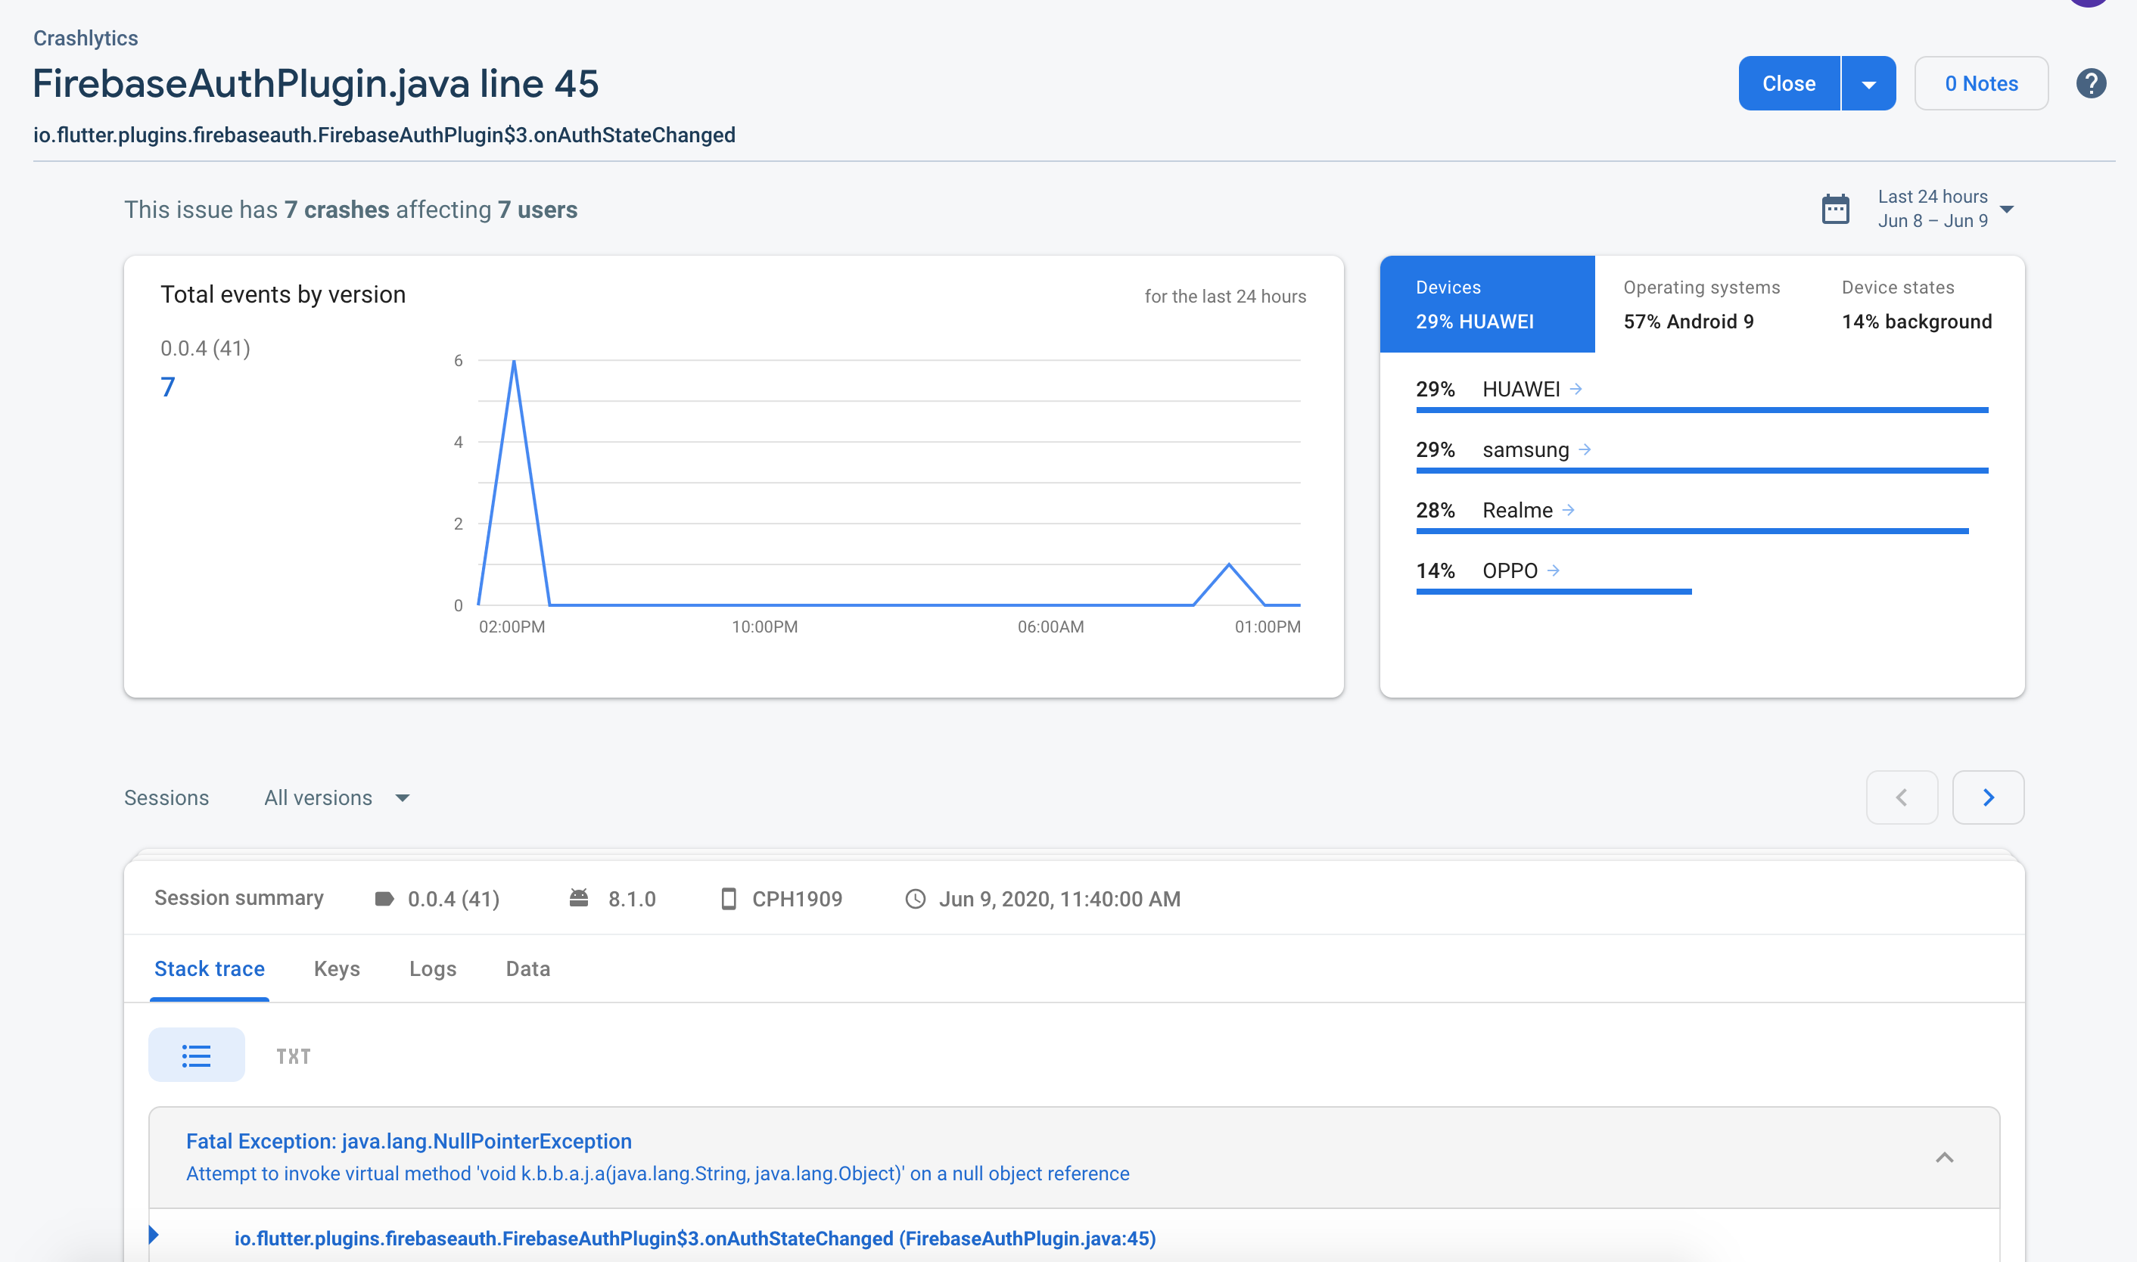Click the Crashlytics breadcrumb link
2137x1262 pixels.
click(85, 39)
